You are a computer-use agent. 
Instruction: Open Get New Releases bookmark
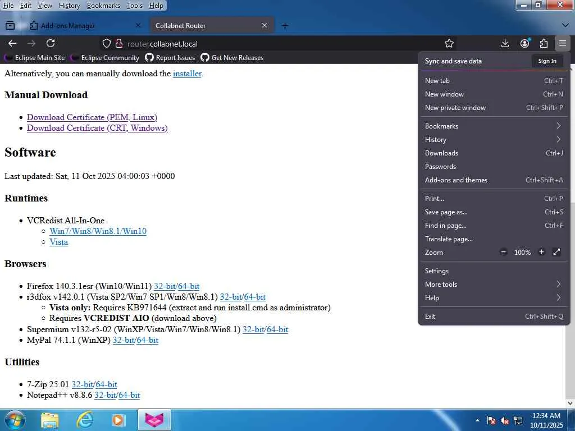tap(232, 58)
